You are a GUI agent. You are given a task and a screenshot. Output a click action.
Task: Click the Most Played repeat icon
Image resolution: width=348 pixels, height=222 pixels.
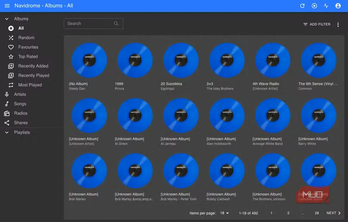[11, 85]
